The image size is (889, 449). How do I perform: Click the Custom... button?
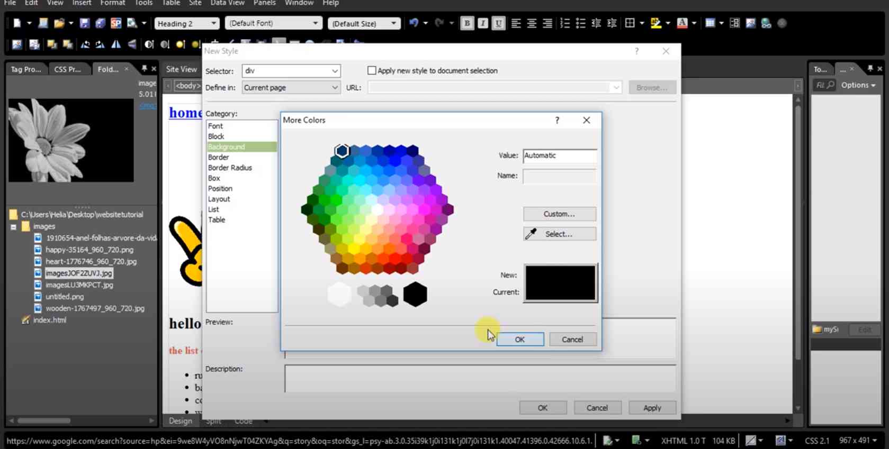[559, 214]
